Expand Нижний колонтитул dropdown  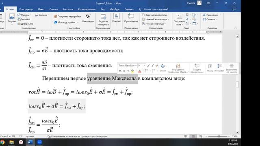[168, 19]
